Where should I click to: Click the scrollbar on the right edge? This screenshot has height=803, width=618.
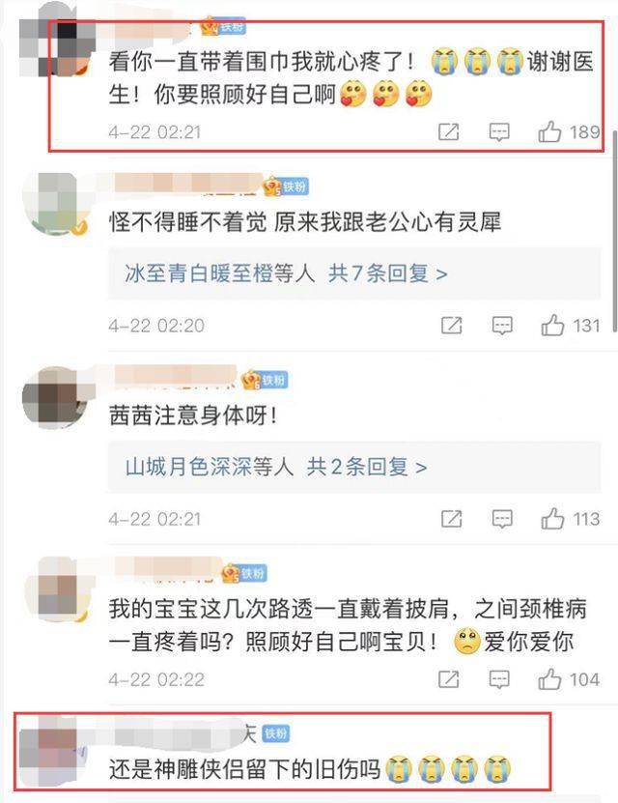(x=613, y=229)
